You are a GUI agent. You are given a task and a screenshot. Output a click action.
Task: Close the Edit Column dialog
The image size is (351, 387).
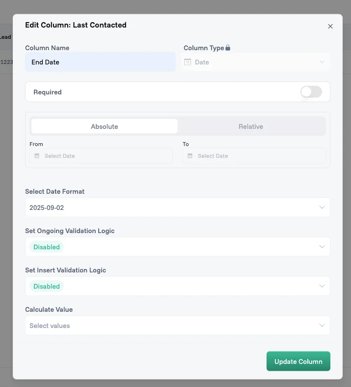pos(330,27)
